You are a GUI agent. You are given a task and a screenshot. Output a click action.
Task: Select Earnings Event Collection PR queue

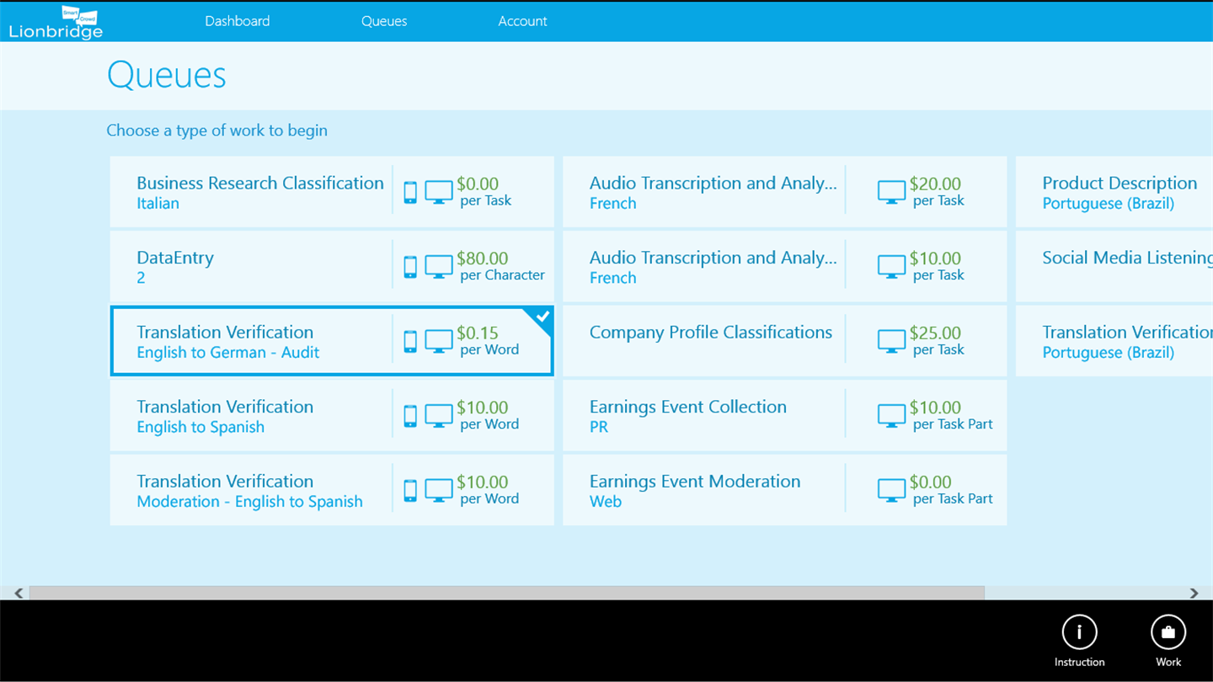point(784,416)
